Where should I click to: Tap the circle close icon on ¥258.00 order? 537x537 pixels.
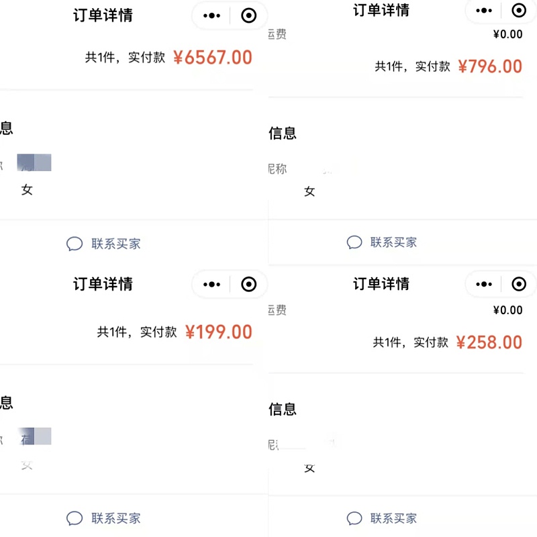pyautogui.click(x=519, y=284)
